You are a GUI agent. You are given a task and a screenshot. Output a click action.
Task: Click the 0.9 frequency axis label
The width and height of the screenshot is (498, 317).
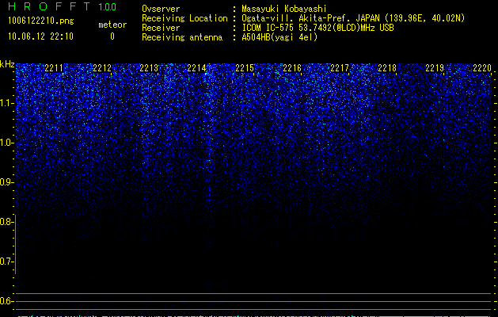point(6,182)
